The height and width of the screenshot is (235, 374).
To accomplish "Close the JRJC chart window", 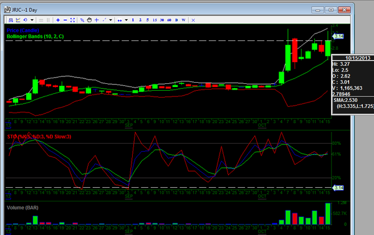I will point(344,10).
